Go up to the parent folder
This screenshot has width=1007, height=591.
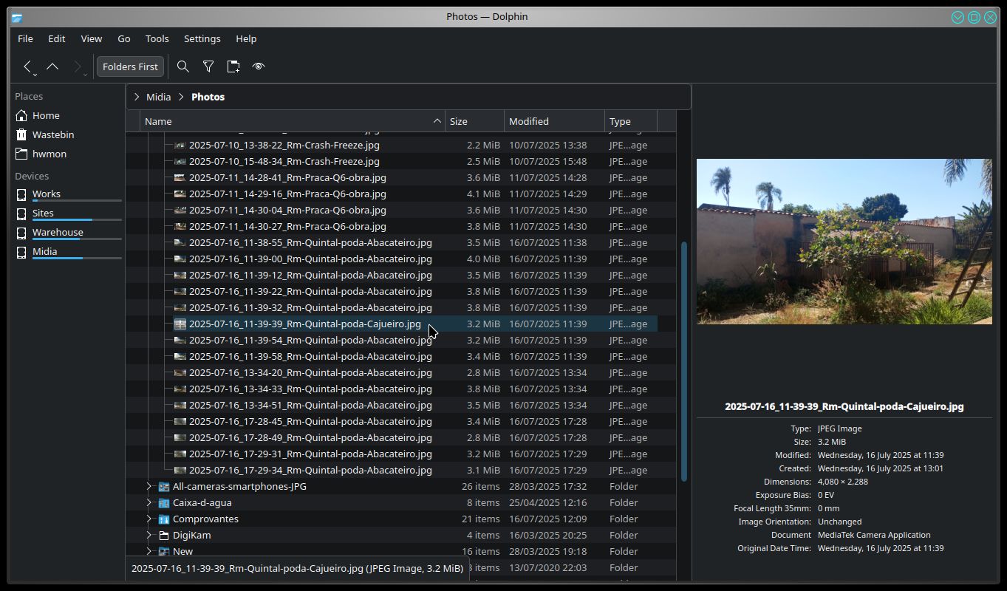pyautogui.click(x=52, y=66)
